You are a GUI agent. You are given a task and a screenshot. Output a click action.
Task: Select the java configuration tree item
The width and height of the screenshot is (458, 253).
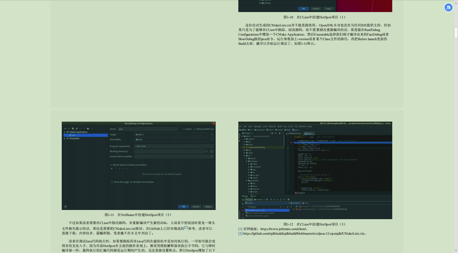tap(86, 135)
